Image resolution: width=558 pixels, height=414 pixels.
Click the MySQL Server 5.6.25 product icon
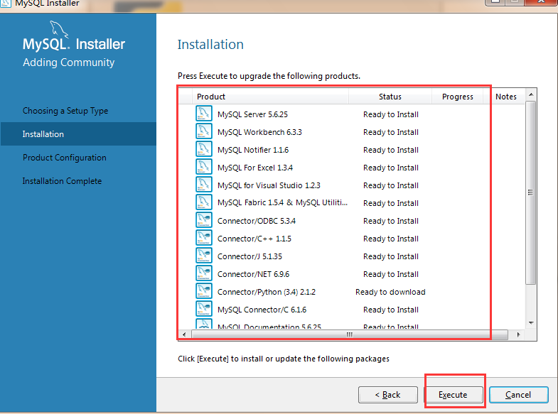(204, 114)
